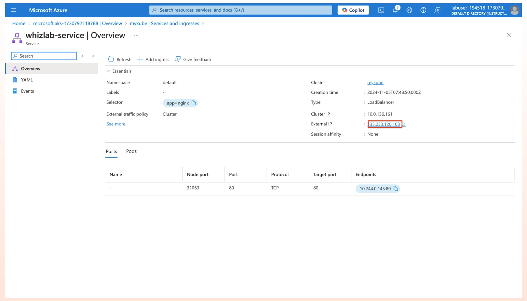This screenshot has width=527, height=301.
Task: Open the mykube cluster link
Action: click(375, 83)
